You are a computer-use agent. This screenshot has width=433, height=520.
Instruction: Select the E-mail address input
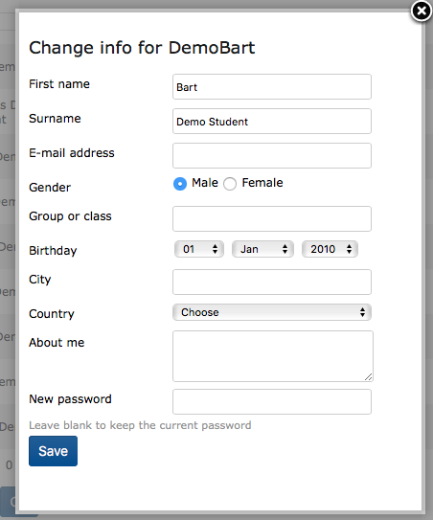coord(272,156)
